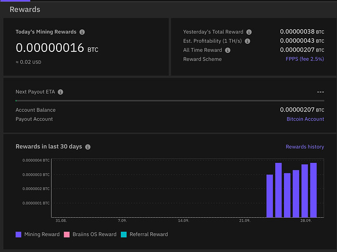
Task: Click the Rewards section header
Action: 25,9
